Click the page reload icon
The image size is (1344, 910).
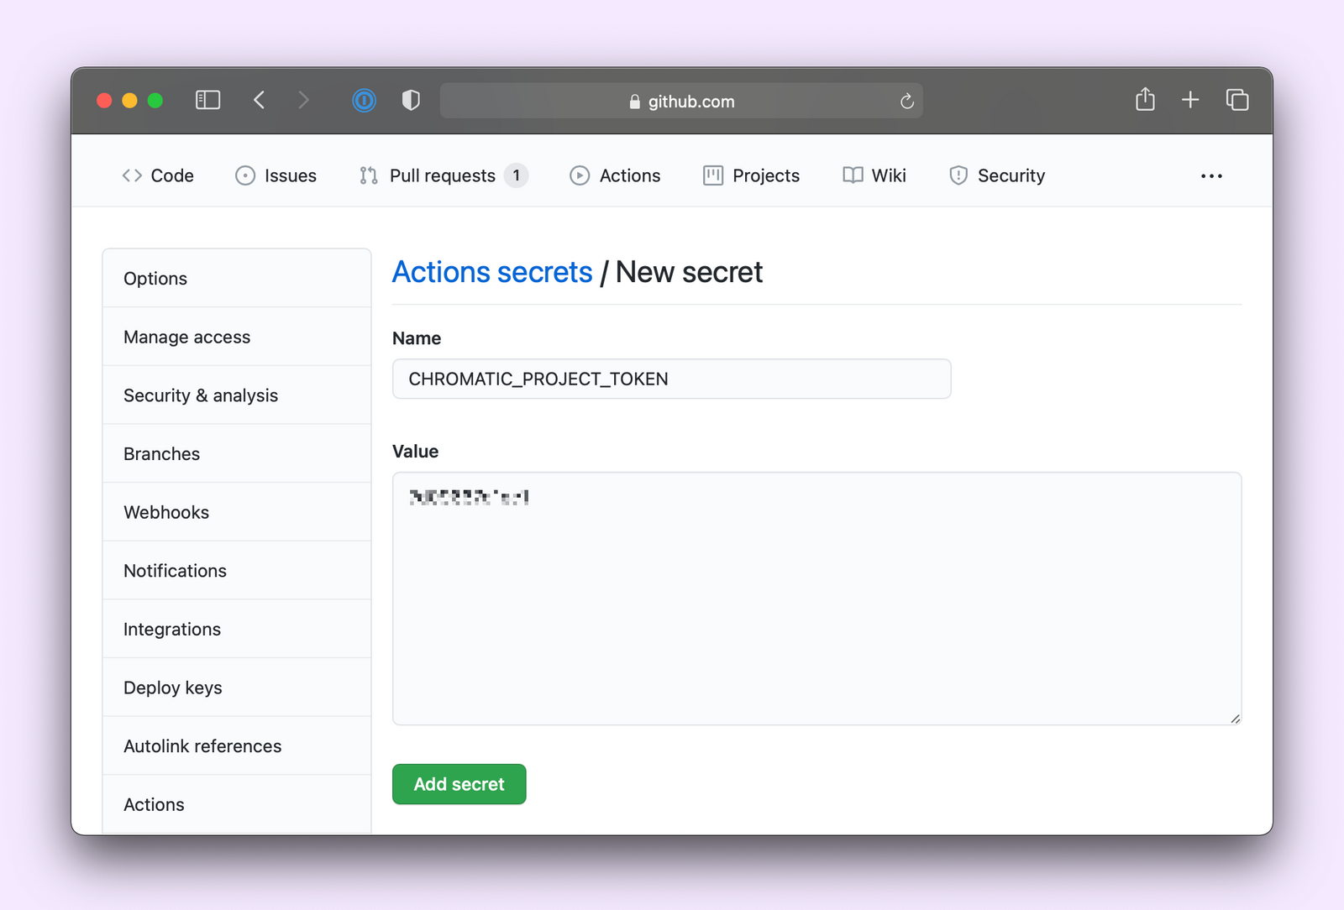906,101
